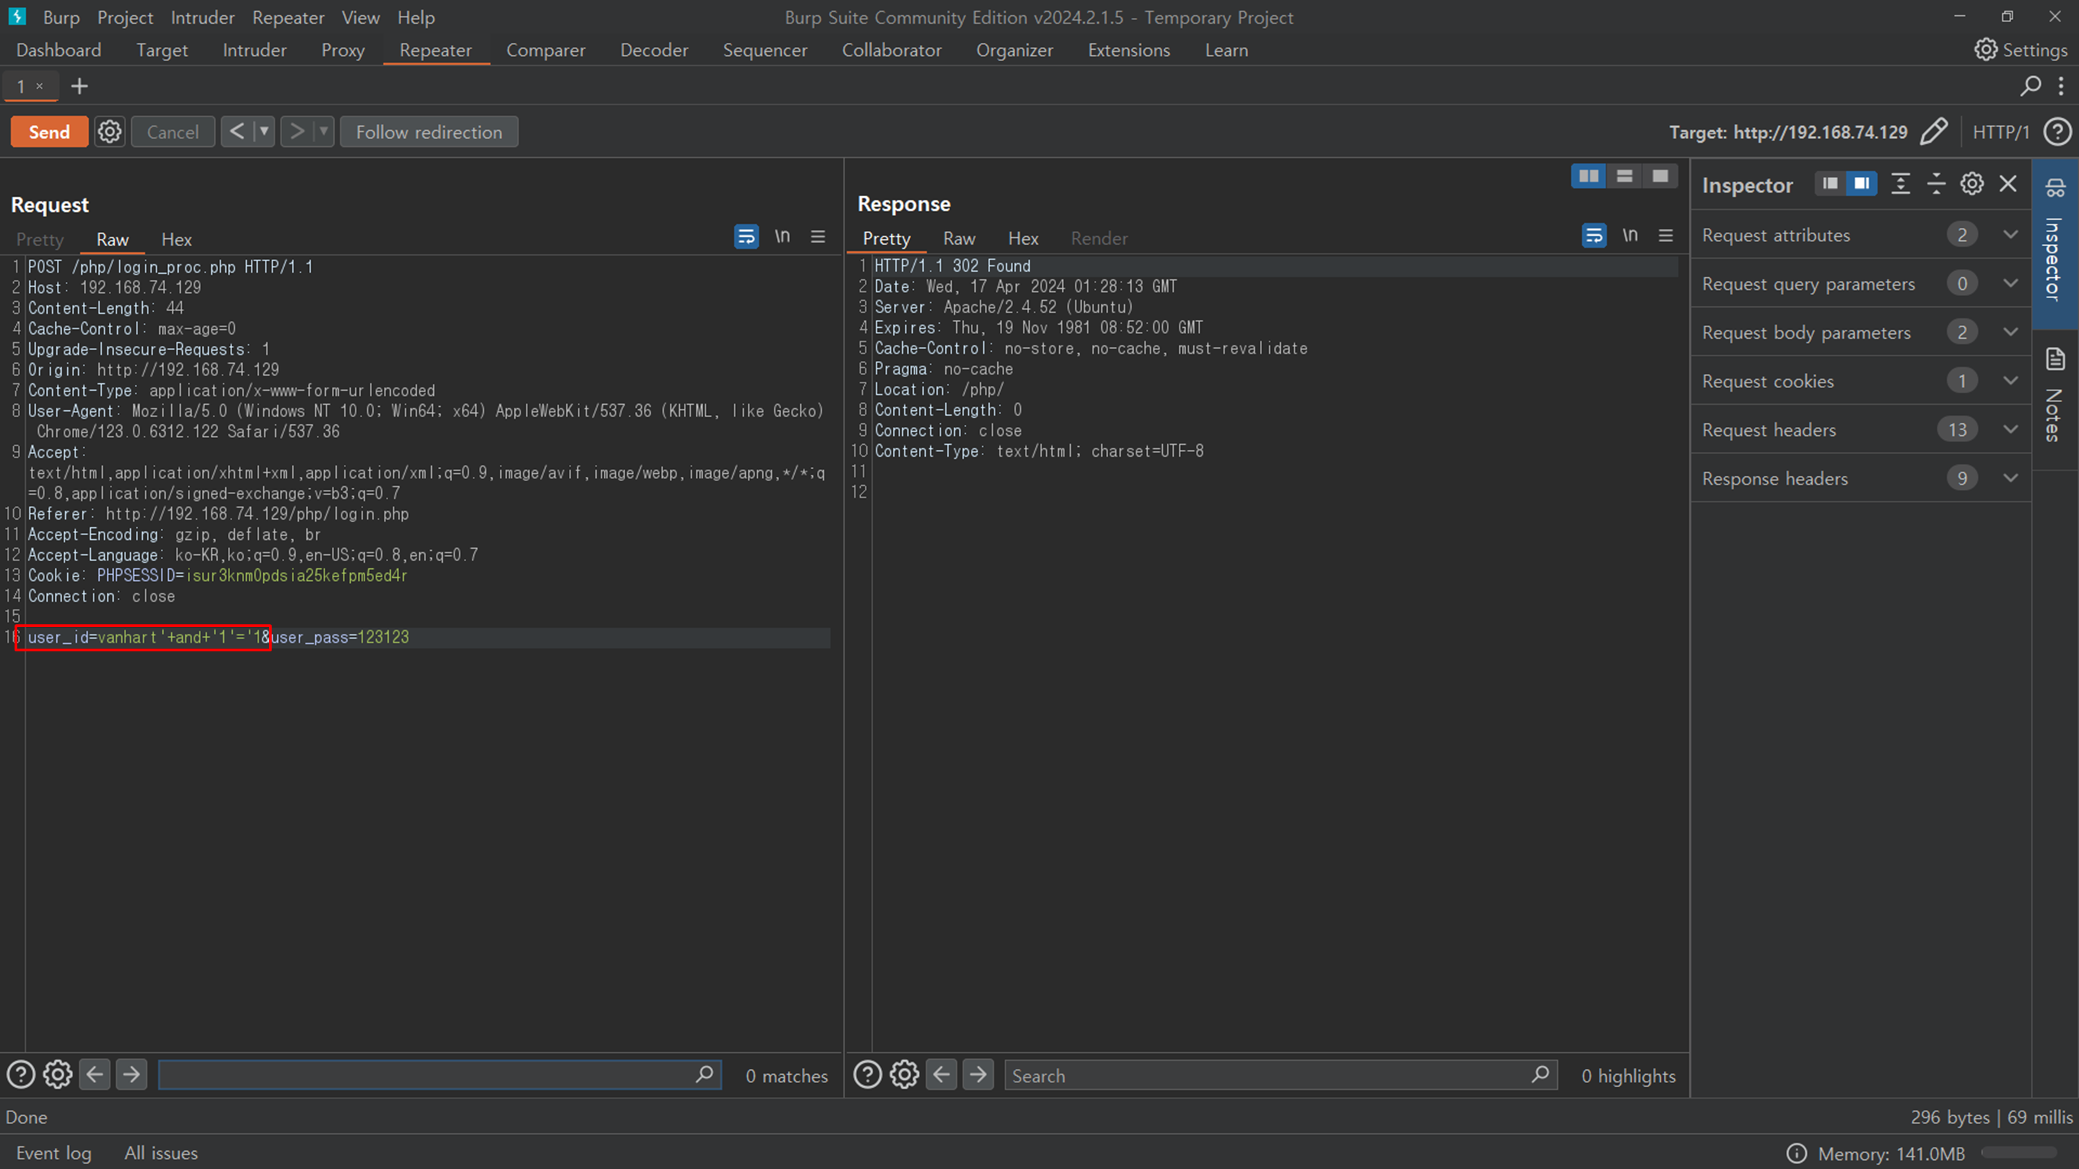Dock Inspector on the left side
This screenshot has height=1169, width=2079.
pyautogui.click(x=1830, y=184)
